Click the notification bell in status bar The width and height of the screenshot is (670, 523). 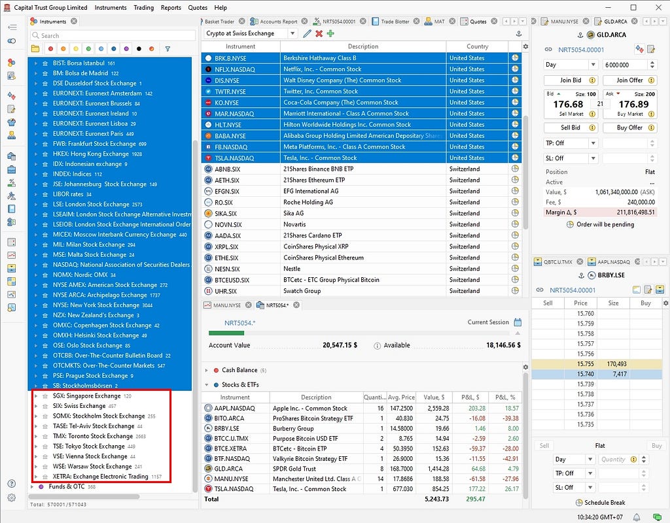[637, 517]
